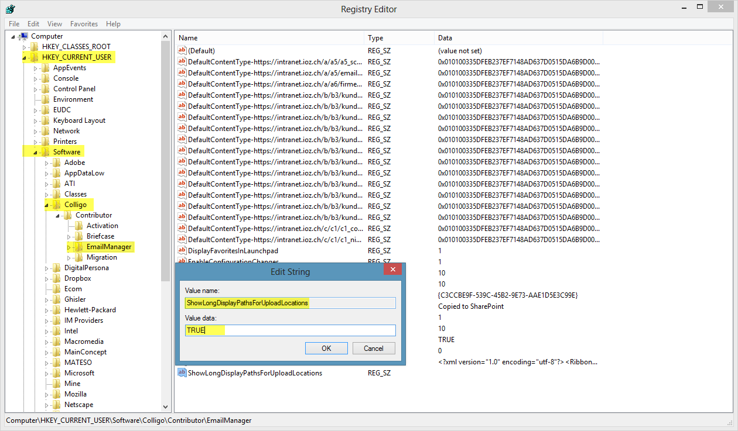The image size is (738, 431).
Task: Click the Registry Editor app icon in title bar
Action: 11,8
